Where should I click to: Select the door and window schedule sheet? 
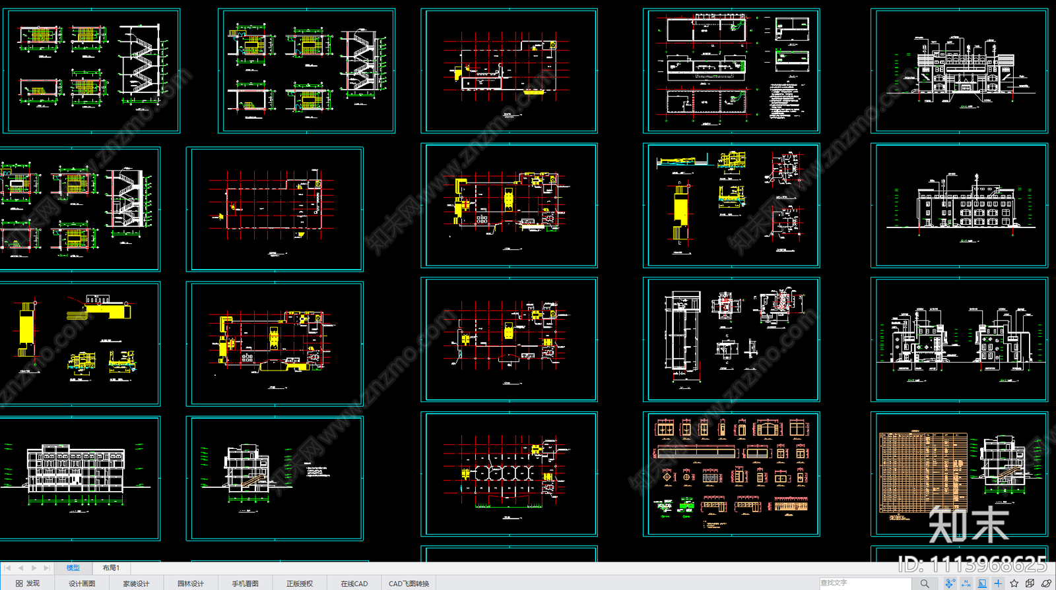pos(731,474)
